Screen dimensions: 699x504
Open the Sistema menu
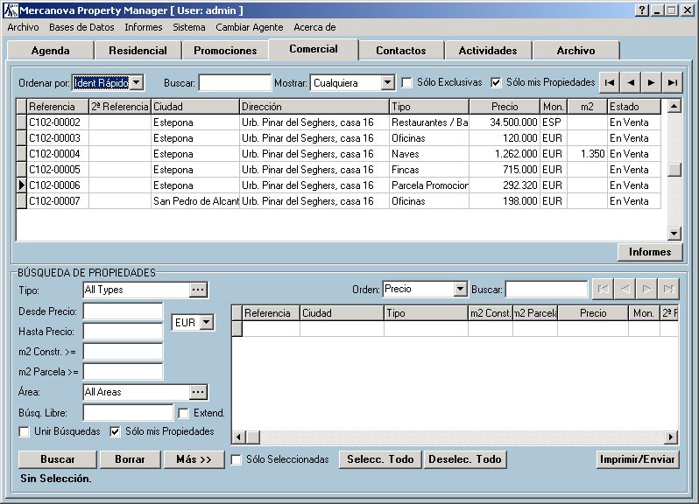pyautogui.click(x=189, y=27)
